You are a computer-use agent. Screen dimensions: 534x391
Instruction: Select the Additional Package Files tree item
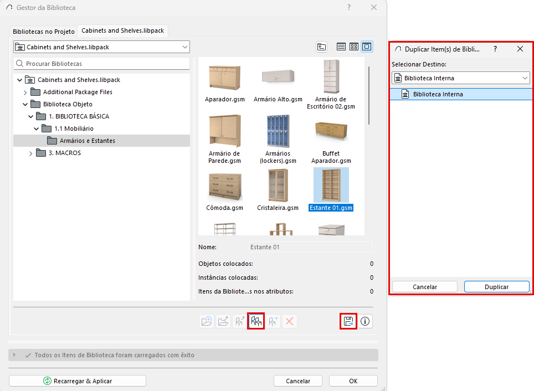pyautogui.click(x=78, y=92)
